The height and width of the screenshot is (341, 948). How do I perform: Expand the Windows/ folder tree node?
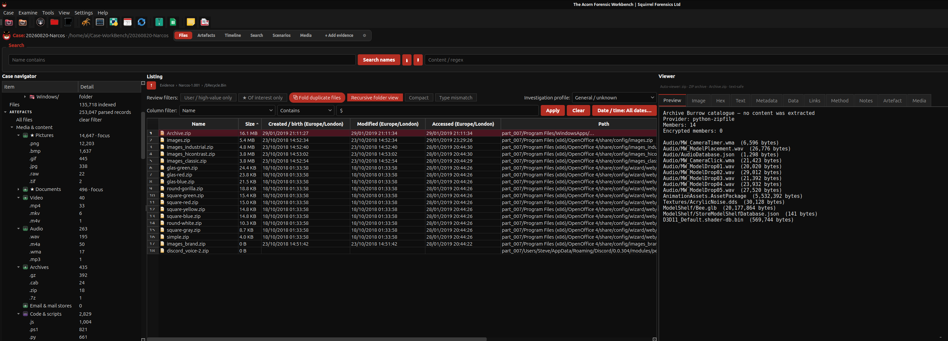[25, 97]
